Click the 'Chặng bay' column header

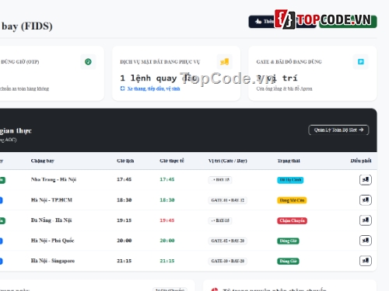click(43, 161)
